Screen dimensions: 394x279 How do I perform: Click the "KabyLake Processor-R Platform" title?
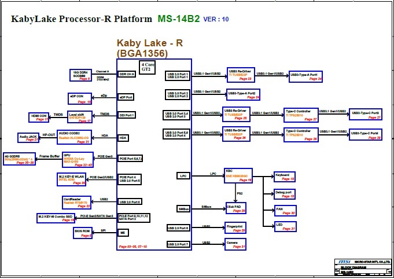coord(82,19)
